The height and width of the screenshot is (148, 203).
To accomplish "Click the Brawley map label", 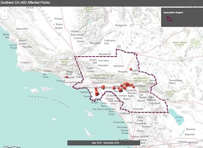I will click(x=191, y=129).
